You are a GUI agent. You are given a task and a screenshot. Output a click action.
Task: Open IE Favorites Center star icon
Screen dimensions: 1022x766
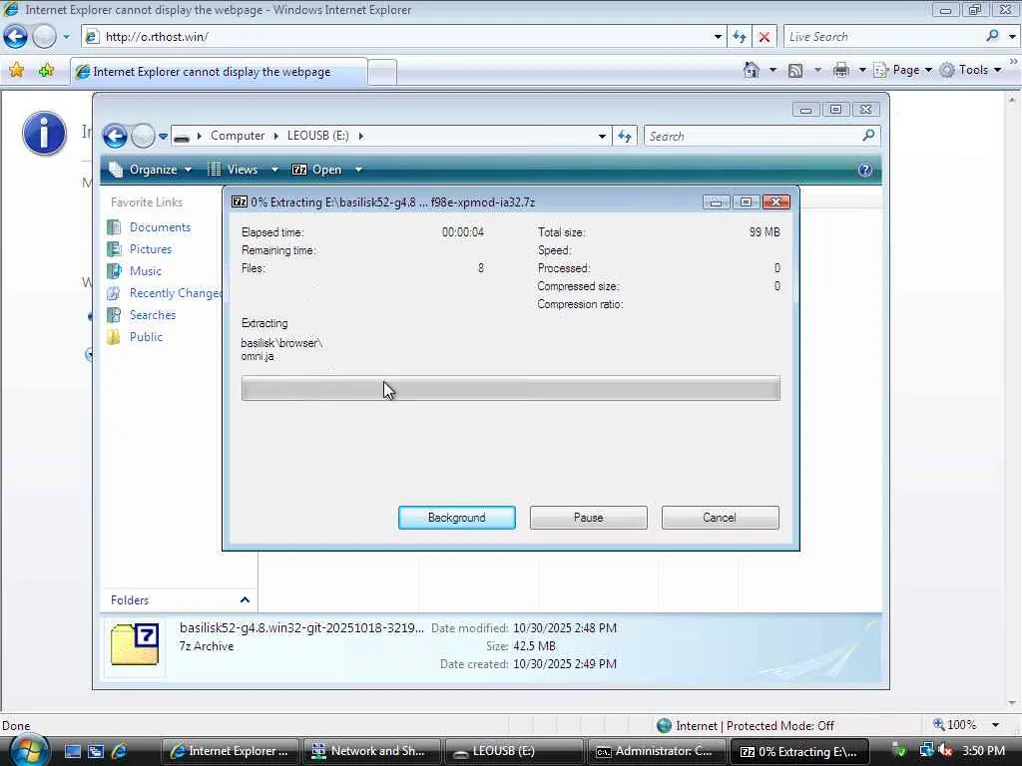(16, 71)
